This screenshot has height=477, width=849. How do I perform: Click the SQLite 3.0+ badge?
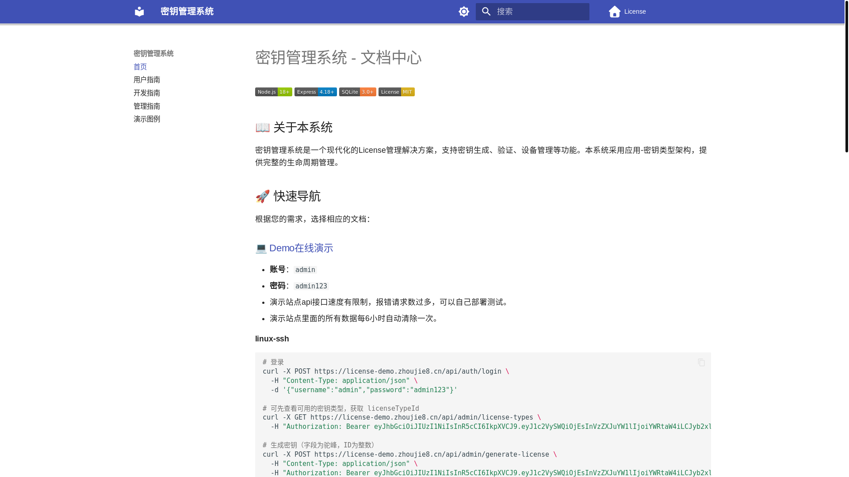coord(358,92)
